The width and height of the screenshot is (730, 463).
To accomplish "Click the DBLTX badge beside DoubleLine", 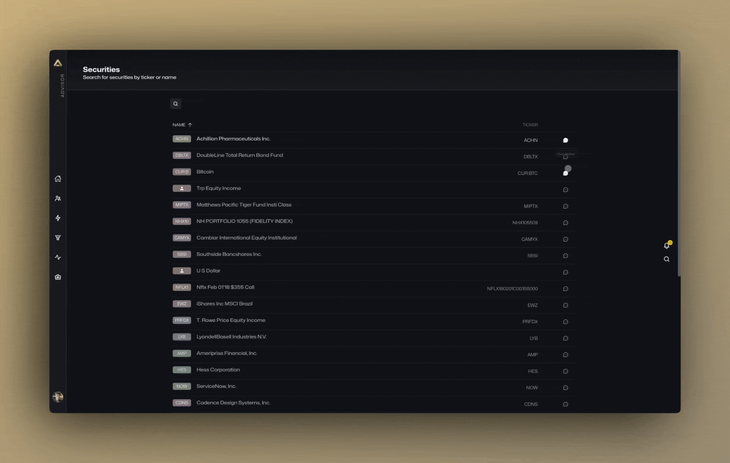I will (182, 155).
